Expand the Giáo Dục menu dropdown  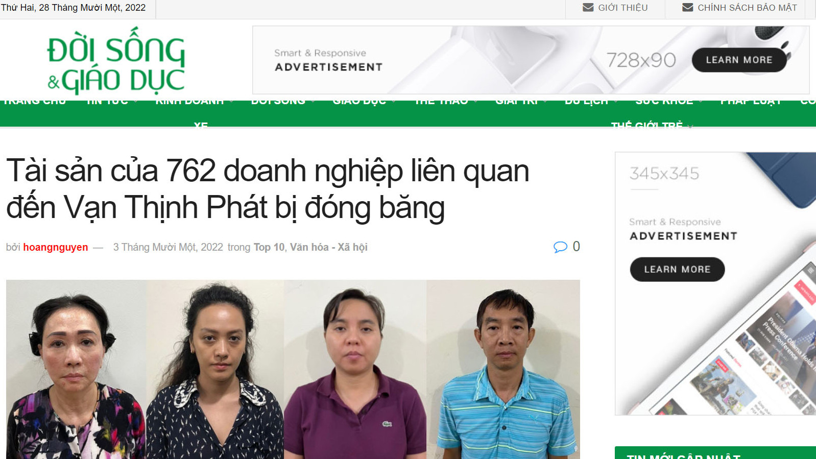click(x=394, y=101)
